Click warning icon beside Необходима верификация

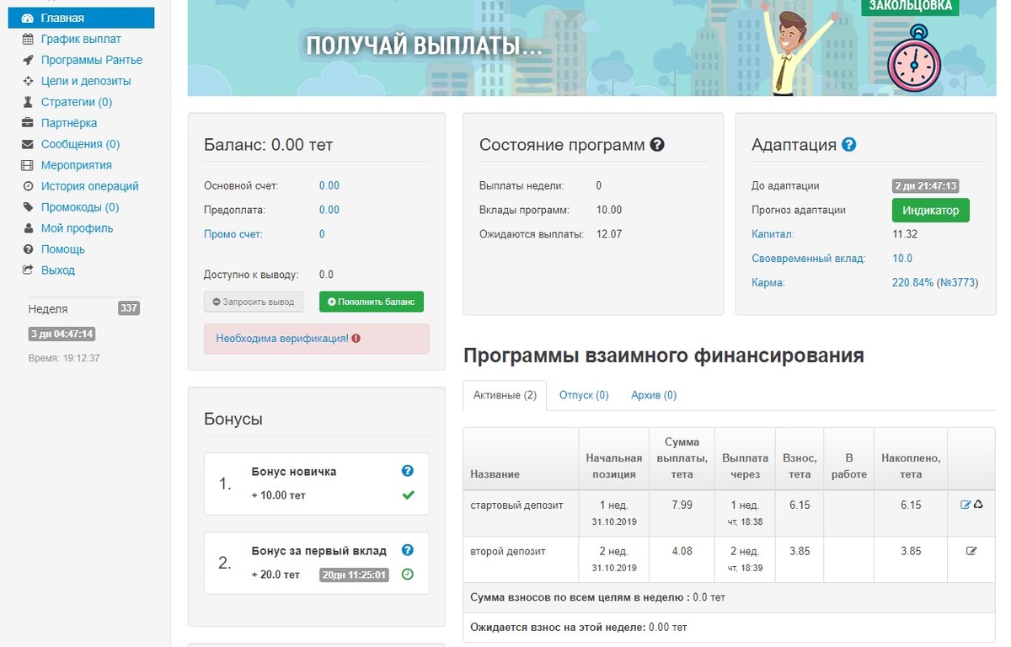click(x=356, y=339)
